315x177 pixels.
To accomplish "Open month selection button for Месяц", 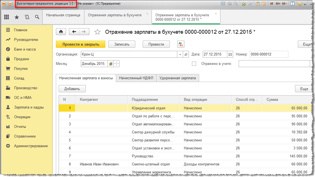I will pos(111,64).
